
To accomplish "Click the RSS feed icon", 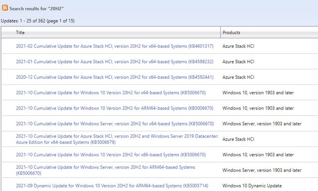I will [5, 8].
